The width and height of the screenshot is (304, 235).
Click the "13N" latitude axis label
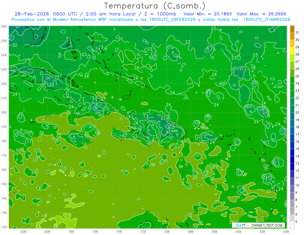click(4, 212)
